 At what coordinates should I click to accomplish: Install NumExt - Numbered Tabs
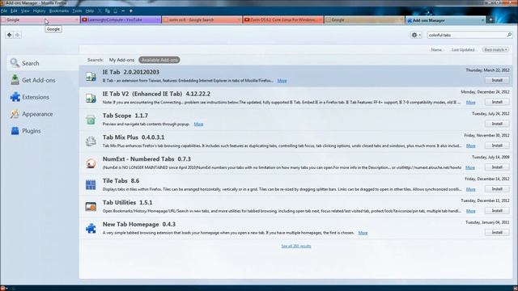tap(497, 167)
